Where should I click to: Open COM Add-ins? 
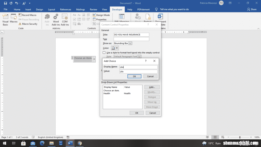coord(65,20)
